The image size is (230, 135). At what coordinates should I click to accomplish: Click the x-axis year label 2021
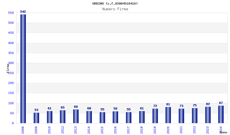[x=181, y=130]
